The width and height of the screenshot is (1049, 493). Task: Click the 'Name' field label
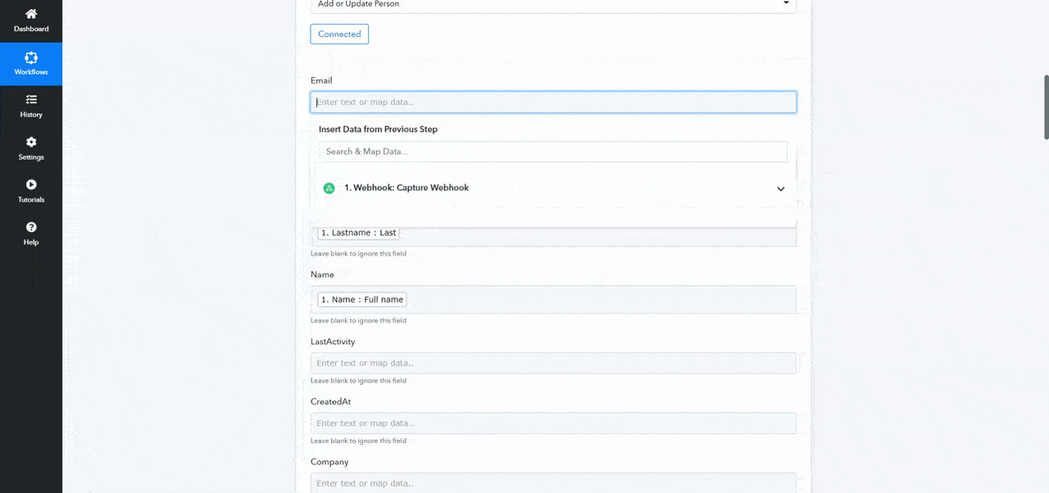[x=322, y=274]
